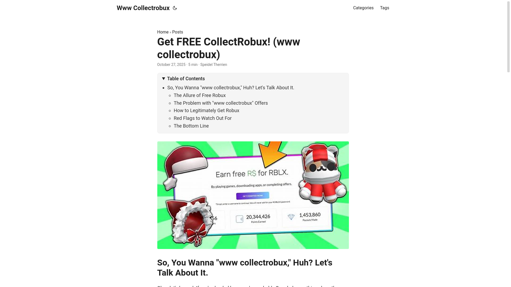Jump to The Bottom Line section
The image size is (511, 287).
point(191,126)
